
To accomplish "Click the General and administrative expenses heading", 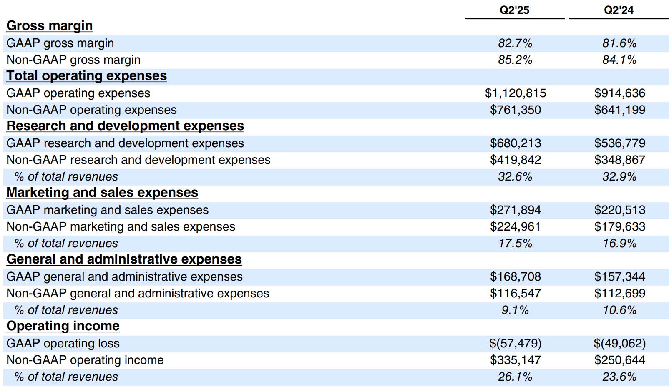I will tap(124, 259).
